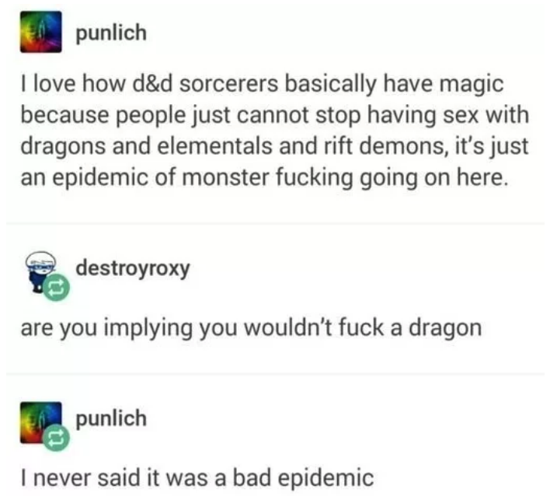Click the first post's paragraph about d&d sorcerers

click(275, 131)
